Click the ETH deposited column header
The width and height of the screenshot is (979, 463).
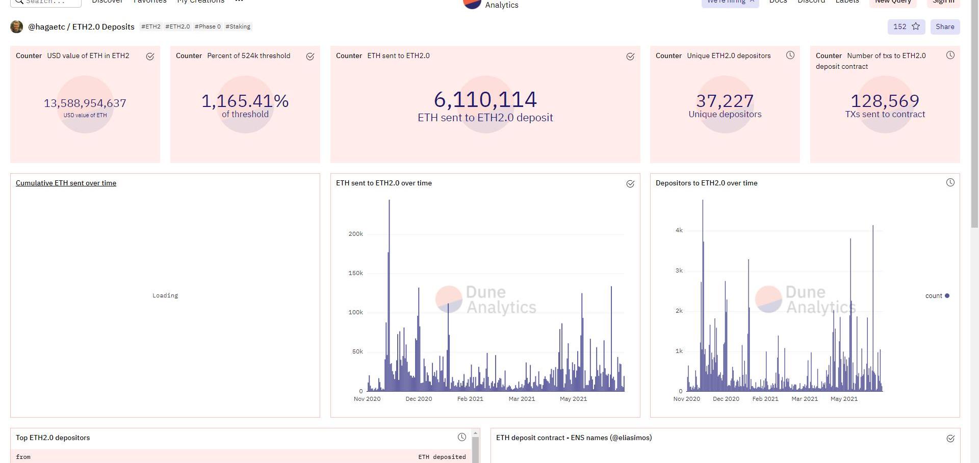click(442, 457)
